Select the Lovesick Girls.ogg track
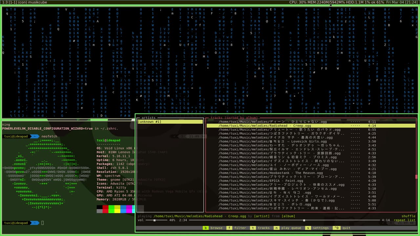Screen dimensions: 420x236 (311, 142)
